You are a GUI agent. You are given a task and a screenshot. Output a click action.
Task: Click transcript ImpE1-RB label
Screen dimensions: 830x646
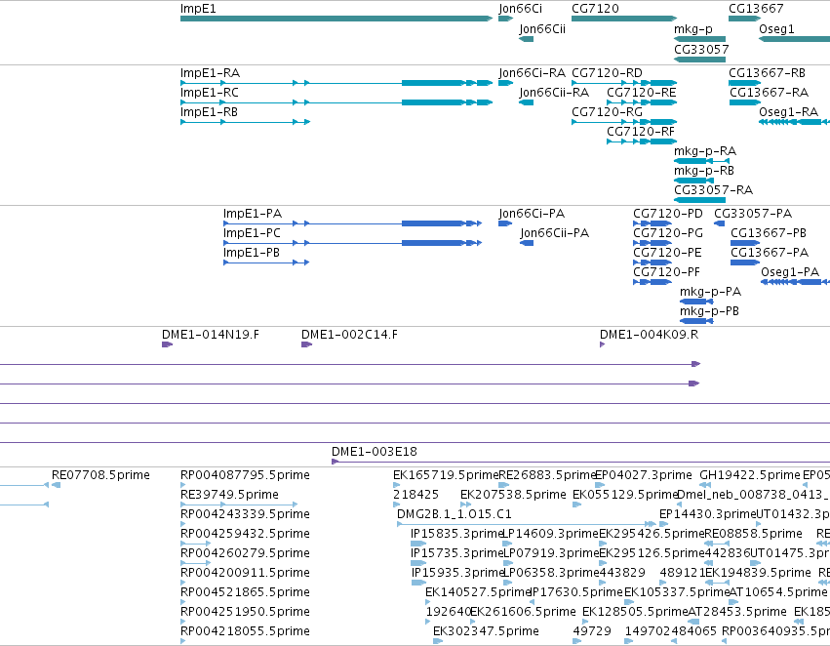pos(209,112)
